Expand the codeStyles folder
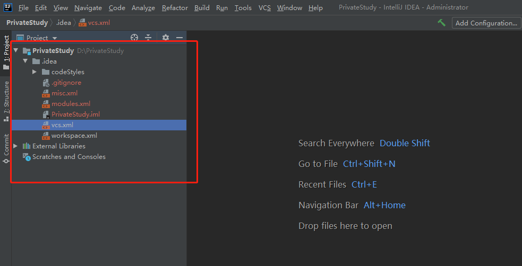The width and height of the screenshot is (522, 266). (x=35, y=72)
